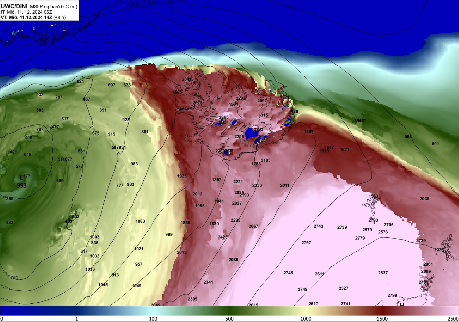Viewport: 459px width, 322px height.
Task: Click the height value 2011
Action: [x=285, y=185]
